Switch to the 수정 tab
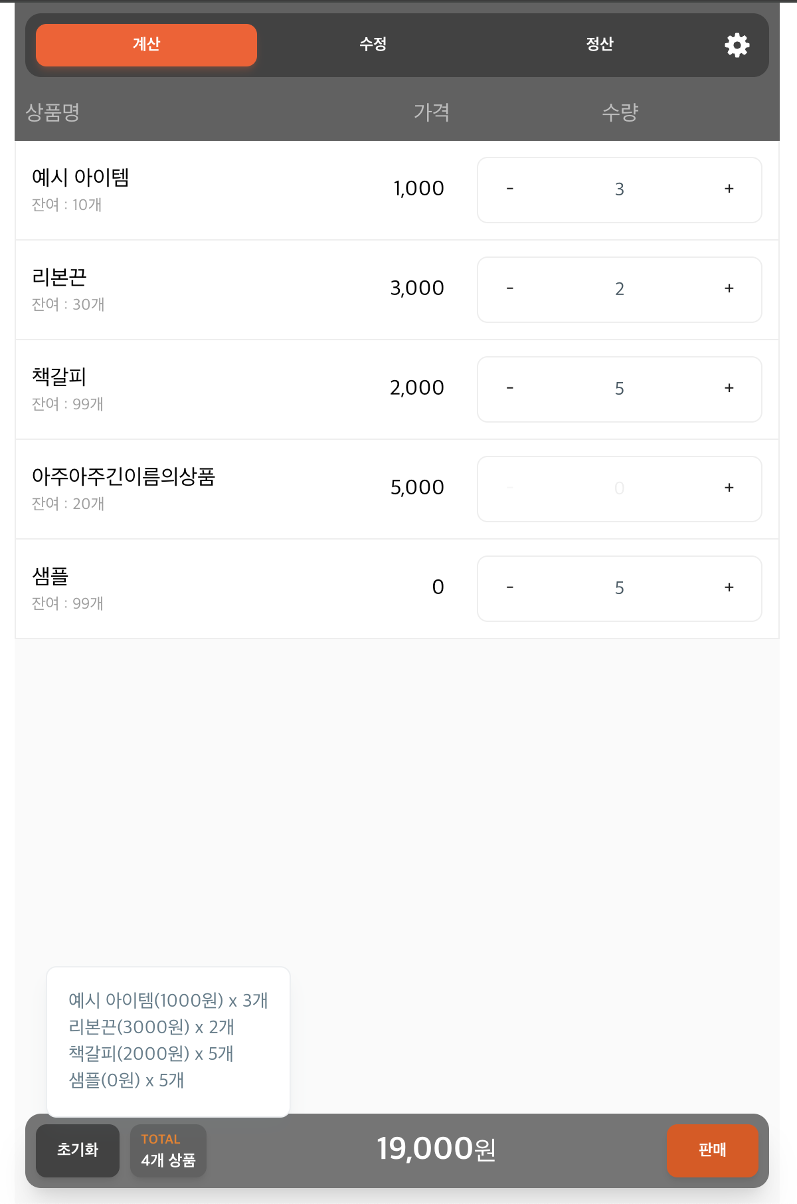797x1204 pixels. point(373,45)
